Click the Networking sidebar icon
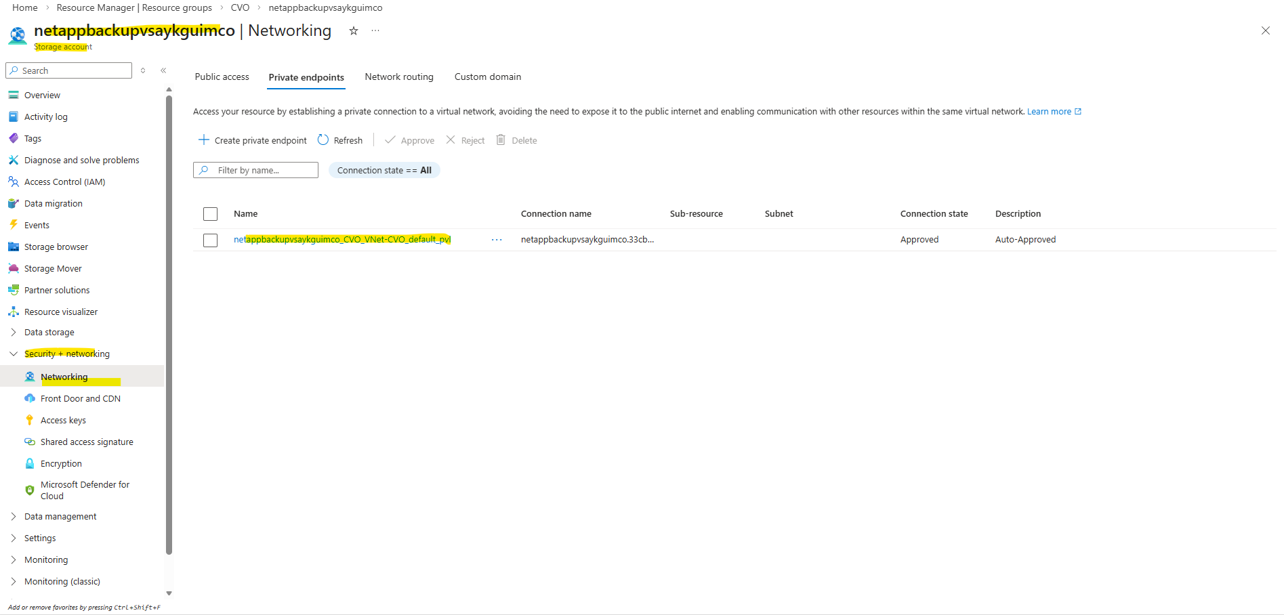This screenshot has width=1284, height=615. (x=30, y=377)
